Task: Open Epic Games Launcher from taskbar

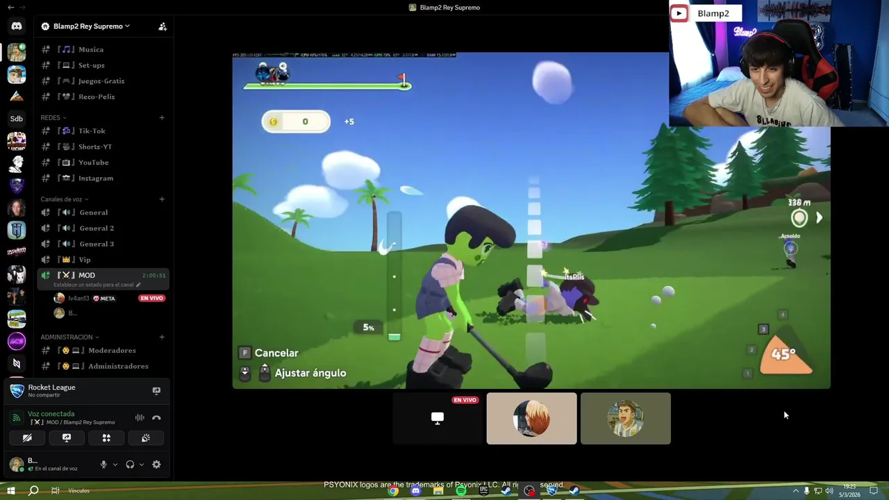Action: pos(484,491)
